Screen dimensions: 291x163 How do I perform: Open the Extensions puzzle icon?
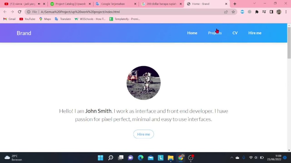[257, 12]
